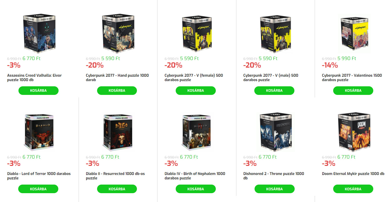
Task: Add Doom Eternal Mykir puzzle to cart
Action: (x=353, y=189)
